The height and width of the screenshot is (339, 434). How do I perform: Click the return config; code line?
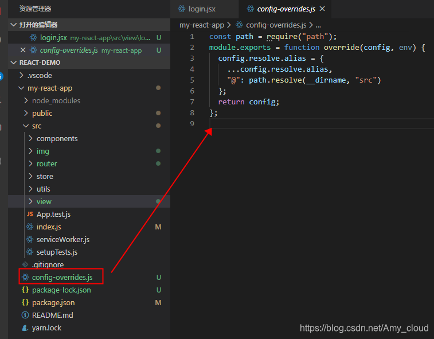click(x=249, y=102)
